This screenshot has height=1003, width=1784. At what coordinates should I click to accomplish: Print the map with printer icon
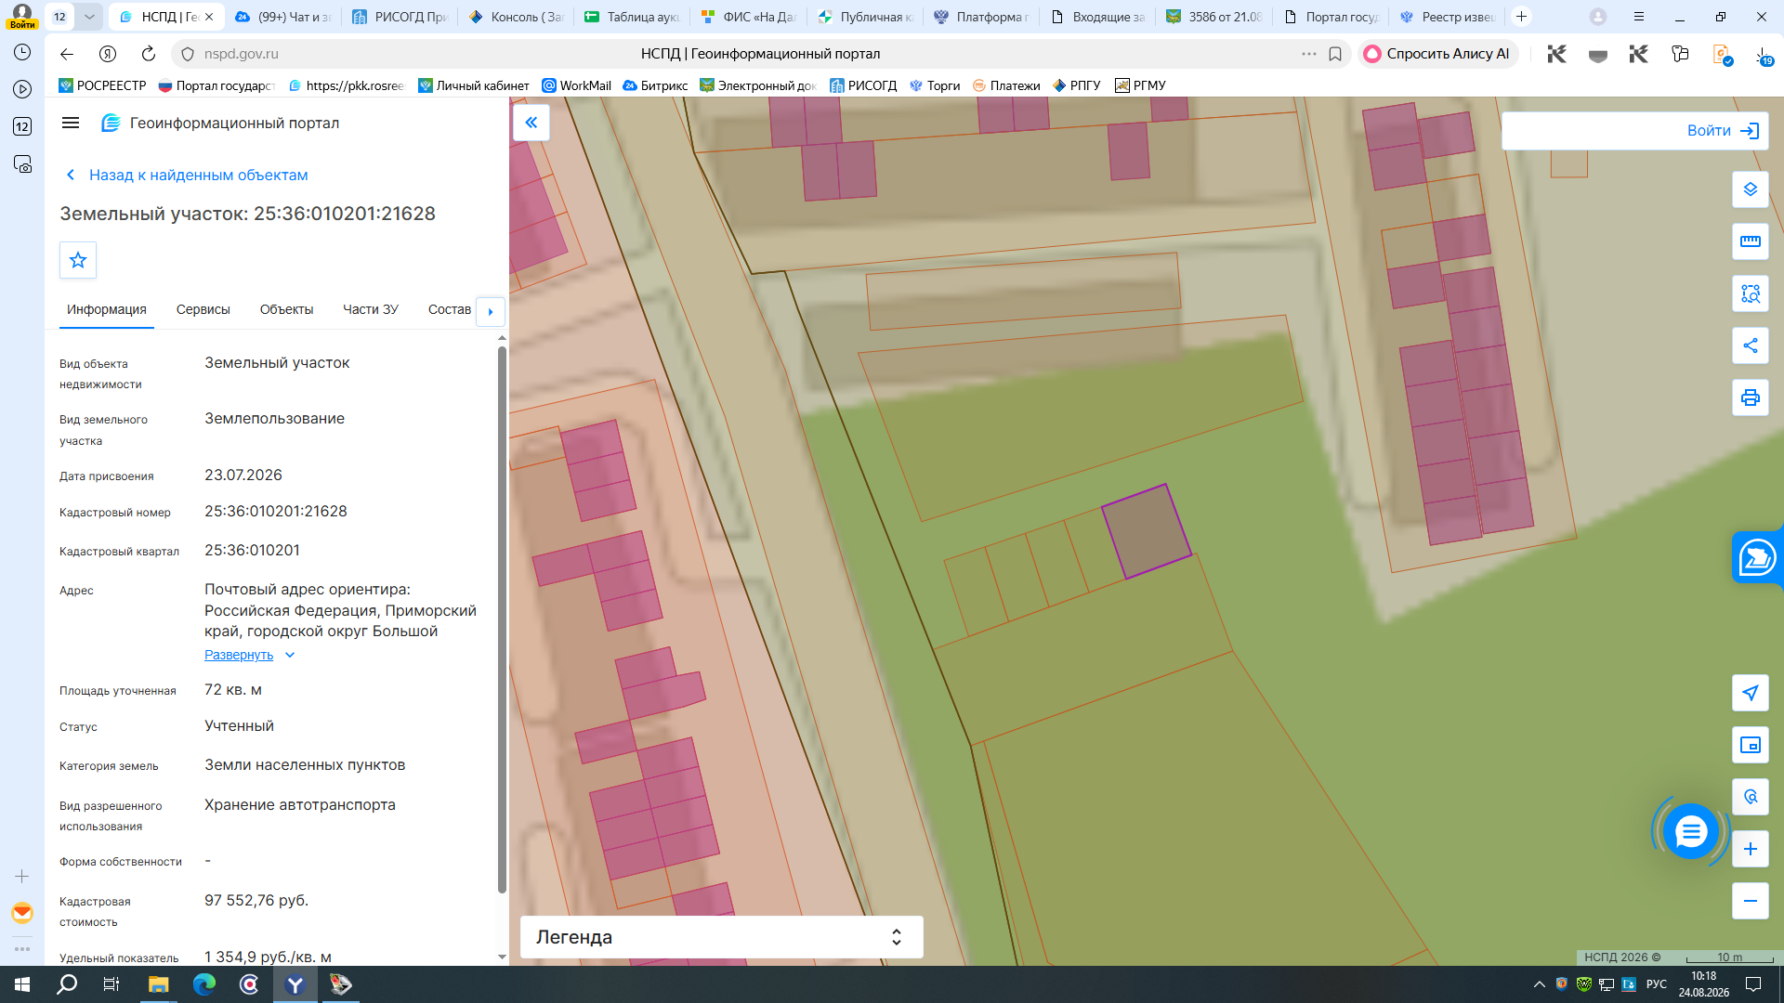point(1751,397)
